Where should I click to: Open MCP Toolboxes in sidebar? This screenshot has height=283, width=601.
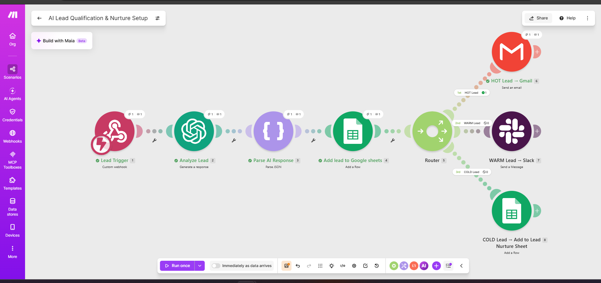(13, 160)
